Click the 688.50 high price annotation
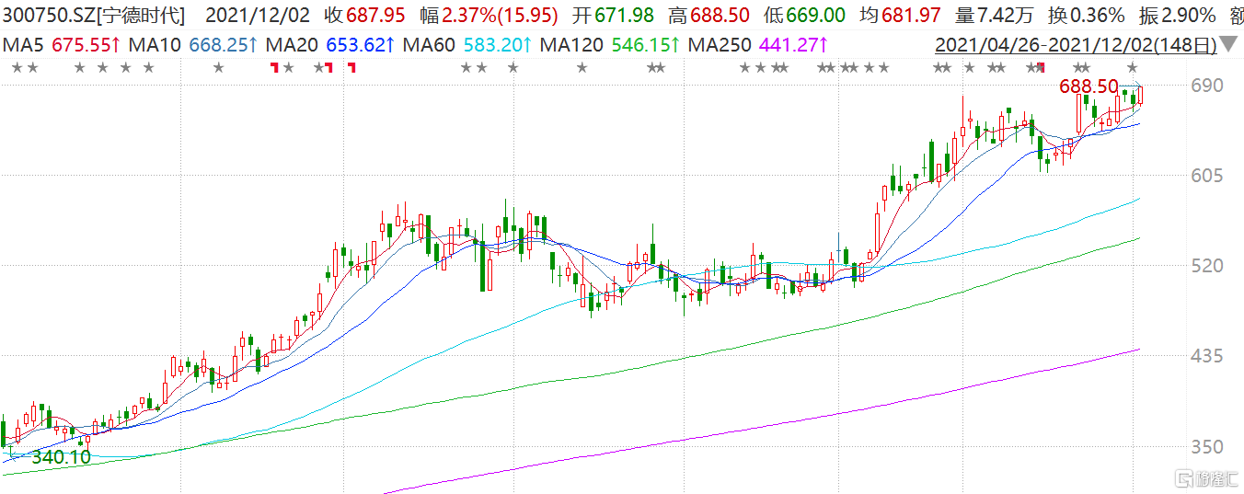The width and height of the screenshot is (1244, 494). click(x=1088, y=86)
